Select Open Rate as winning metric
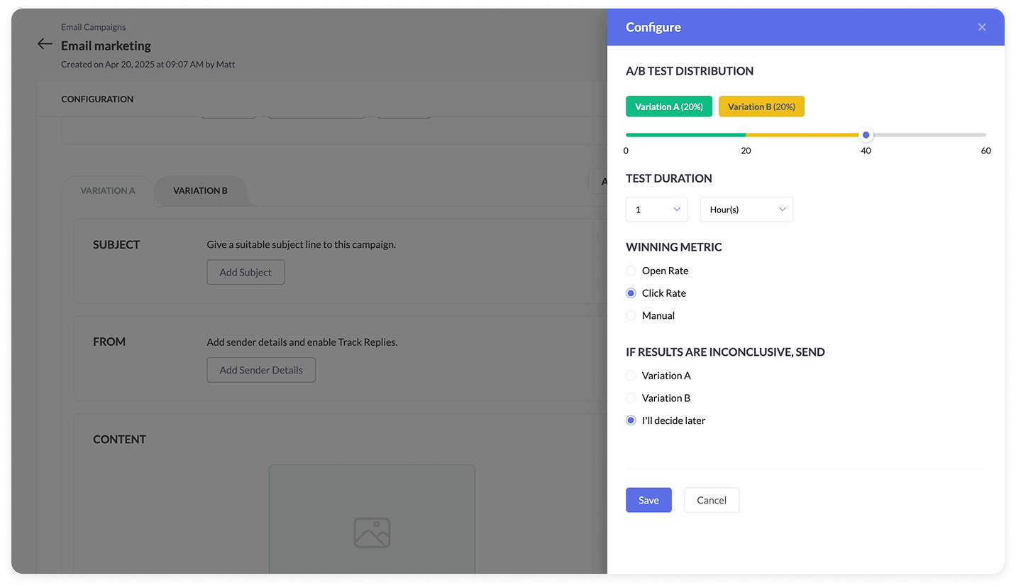Screen dimensions: 1016x588 pos(631,271)
